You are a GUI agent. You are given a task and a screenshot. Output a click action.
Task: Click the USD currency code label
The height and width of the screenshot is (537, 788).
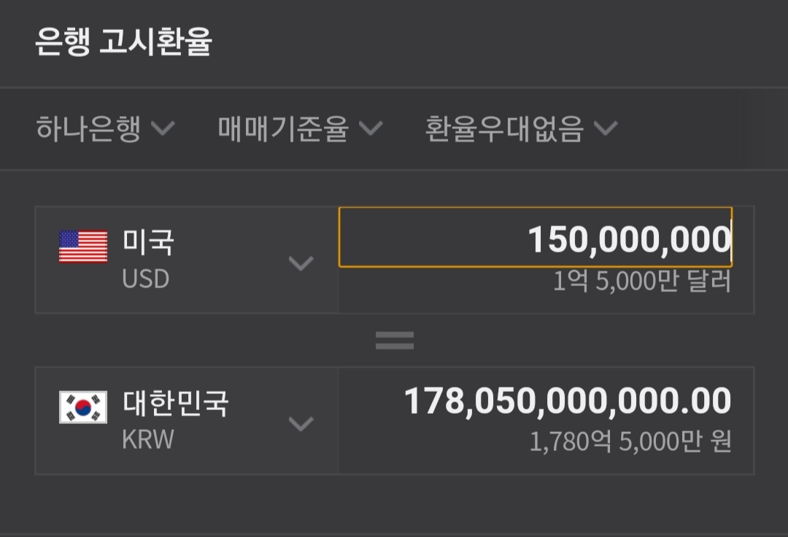(146, 279)
